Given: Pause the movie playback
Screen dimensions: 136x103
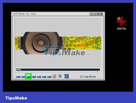Looking at the screenshot, I should click(x=34, y=76).
